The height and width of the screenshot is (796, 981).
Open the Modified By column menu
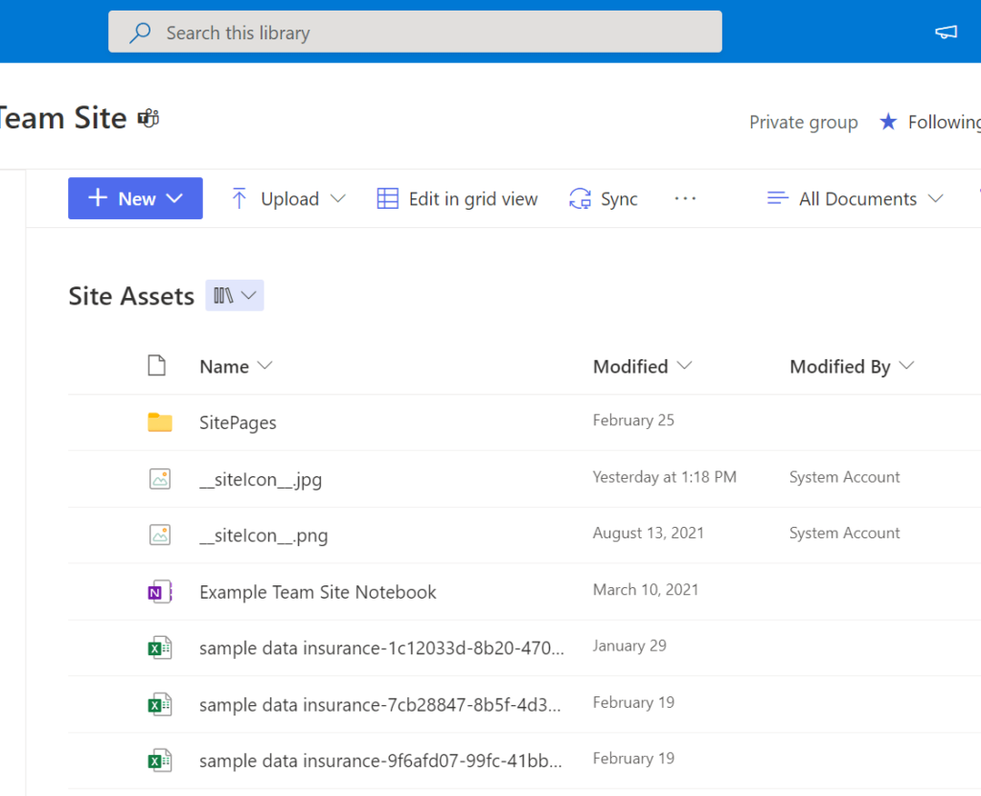[x=852, y=366]
